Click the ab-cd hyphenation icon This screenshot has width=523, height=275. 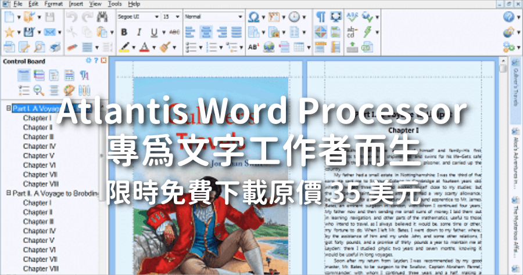[352, 32]
